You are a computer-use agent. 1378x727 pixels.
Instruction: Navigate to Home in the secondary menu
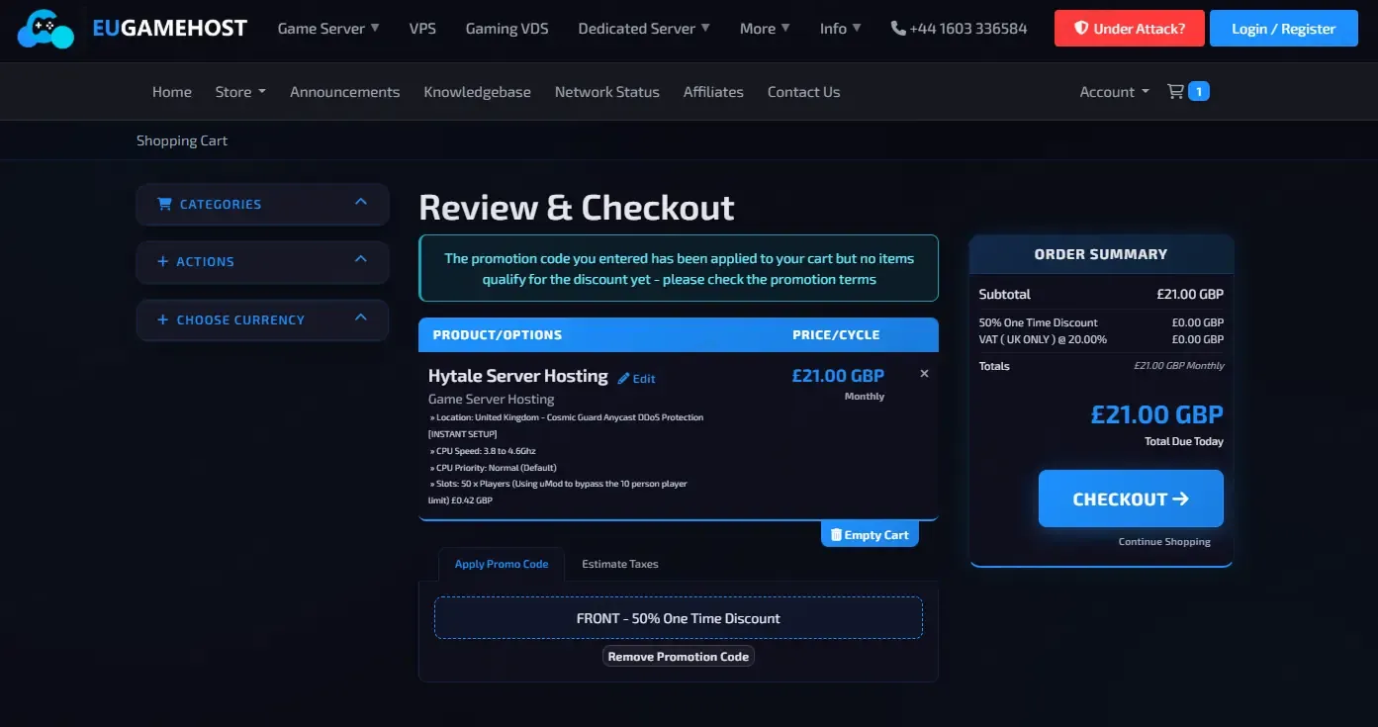pyautogui.click(x=172, y=92)
